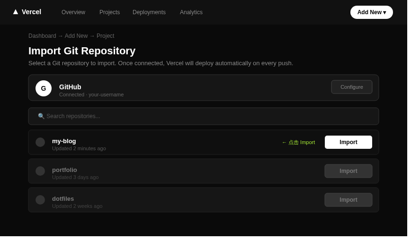This screenshot has width=411, height=240.
Task: Click the dotfiles repository icon
Action: coord(40,200)
